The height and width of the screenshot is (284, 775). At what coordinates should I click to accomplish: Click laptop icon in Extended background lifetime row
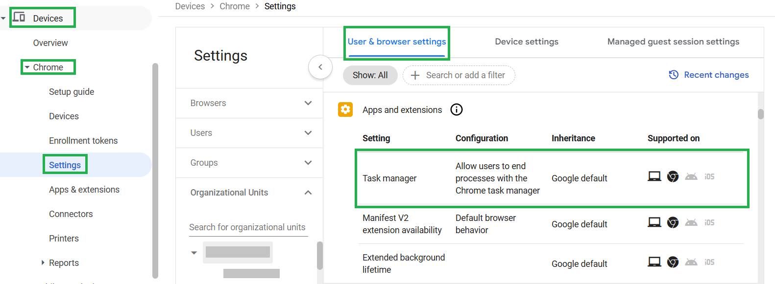coord(654,262)
